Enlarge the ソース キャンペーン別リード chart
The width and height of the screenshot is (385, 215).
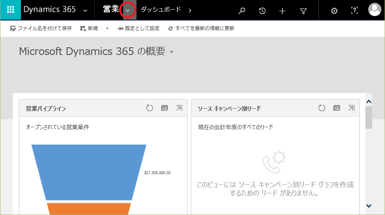point(351,108)
